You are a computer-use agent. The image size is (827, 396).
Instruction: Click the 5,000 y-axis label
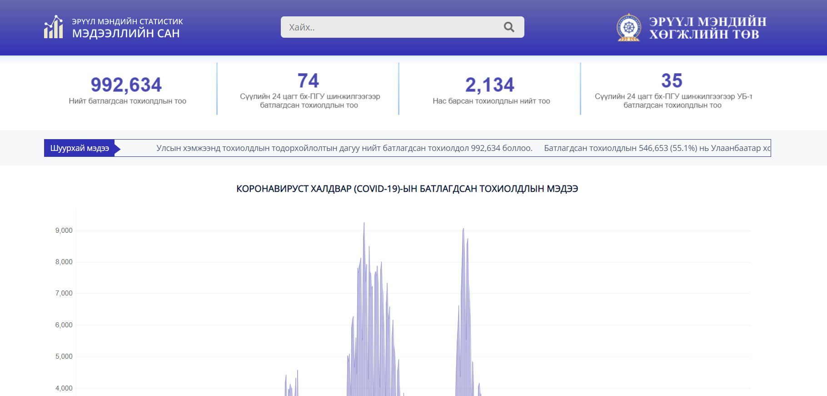[64, 356]
